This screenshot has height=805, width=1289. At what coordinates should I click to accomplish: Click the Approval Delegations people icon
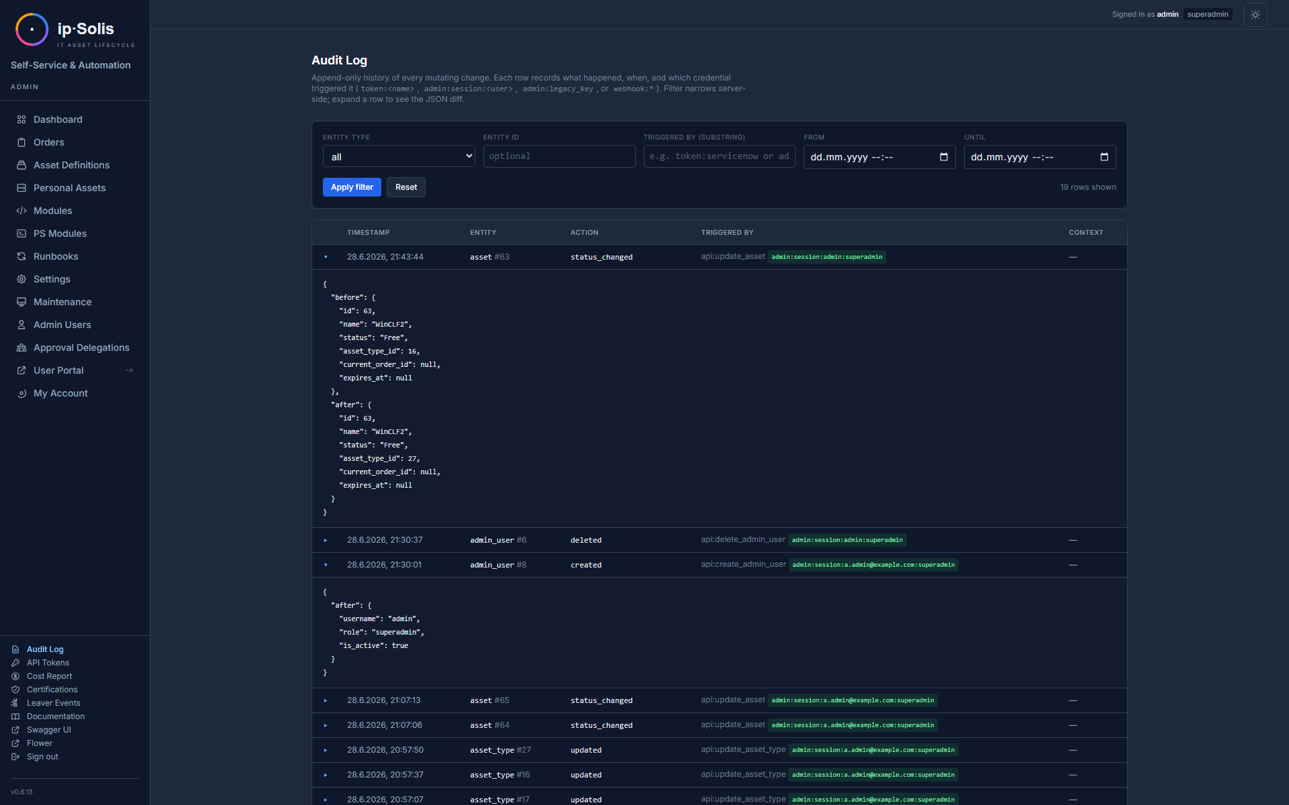point(21,347)
